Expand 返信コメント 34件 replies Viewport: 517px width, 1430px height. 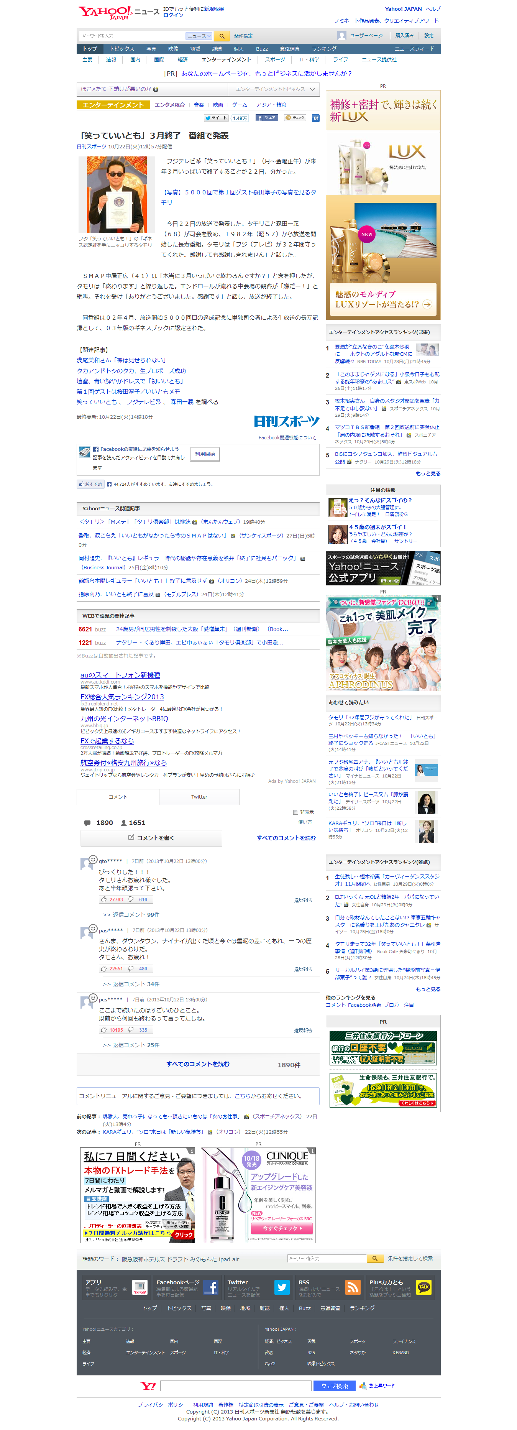[x=131, y=984]
